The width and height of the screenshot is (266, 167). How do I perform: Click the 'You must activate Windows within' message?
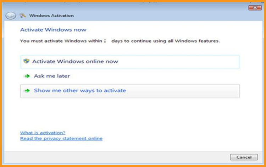pyautogui.click(x=120, y=41)
